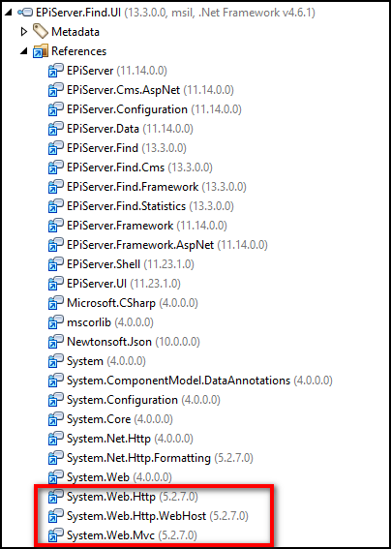
Task: Click the Microsoft.CSharp reference icon
Action: coord(56,303)
